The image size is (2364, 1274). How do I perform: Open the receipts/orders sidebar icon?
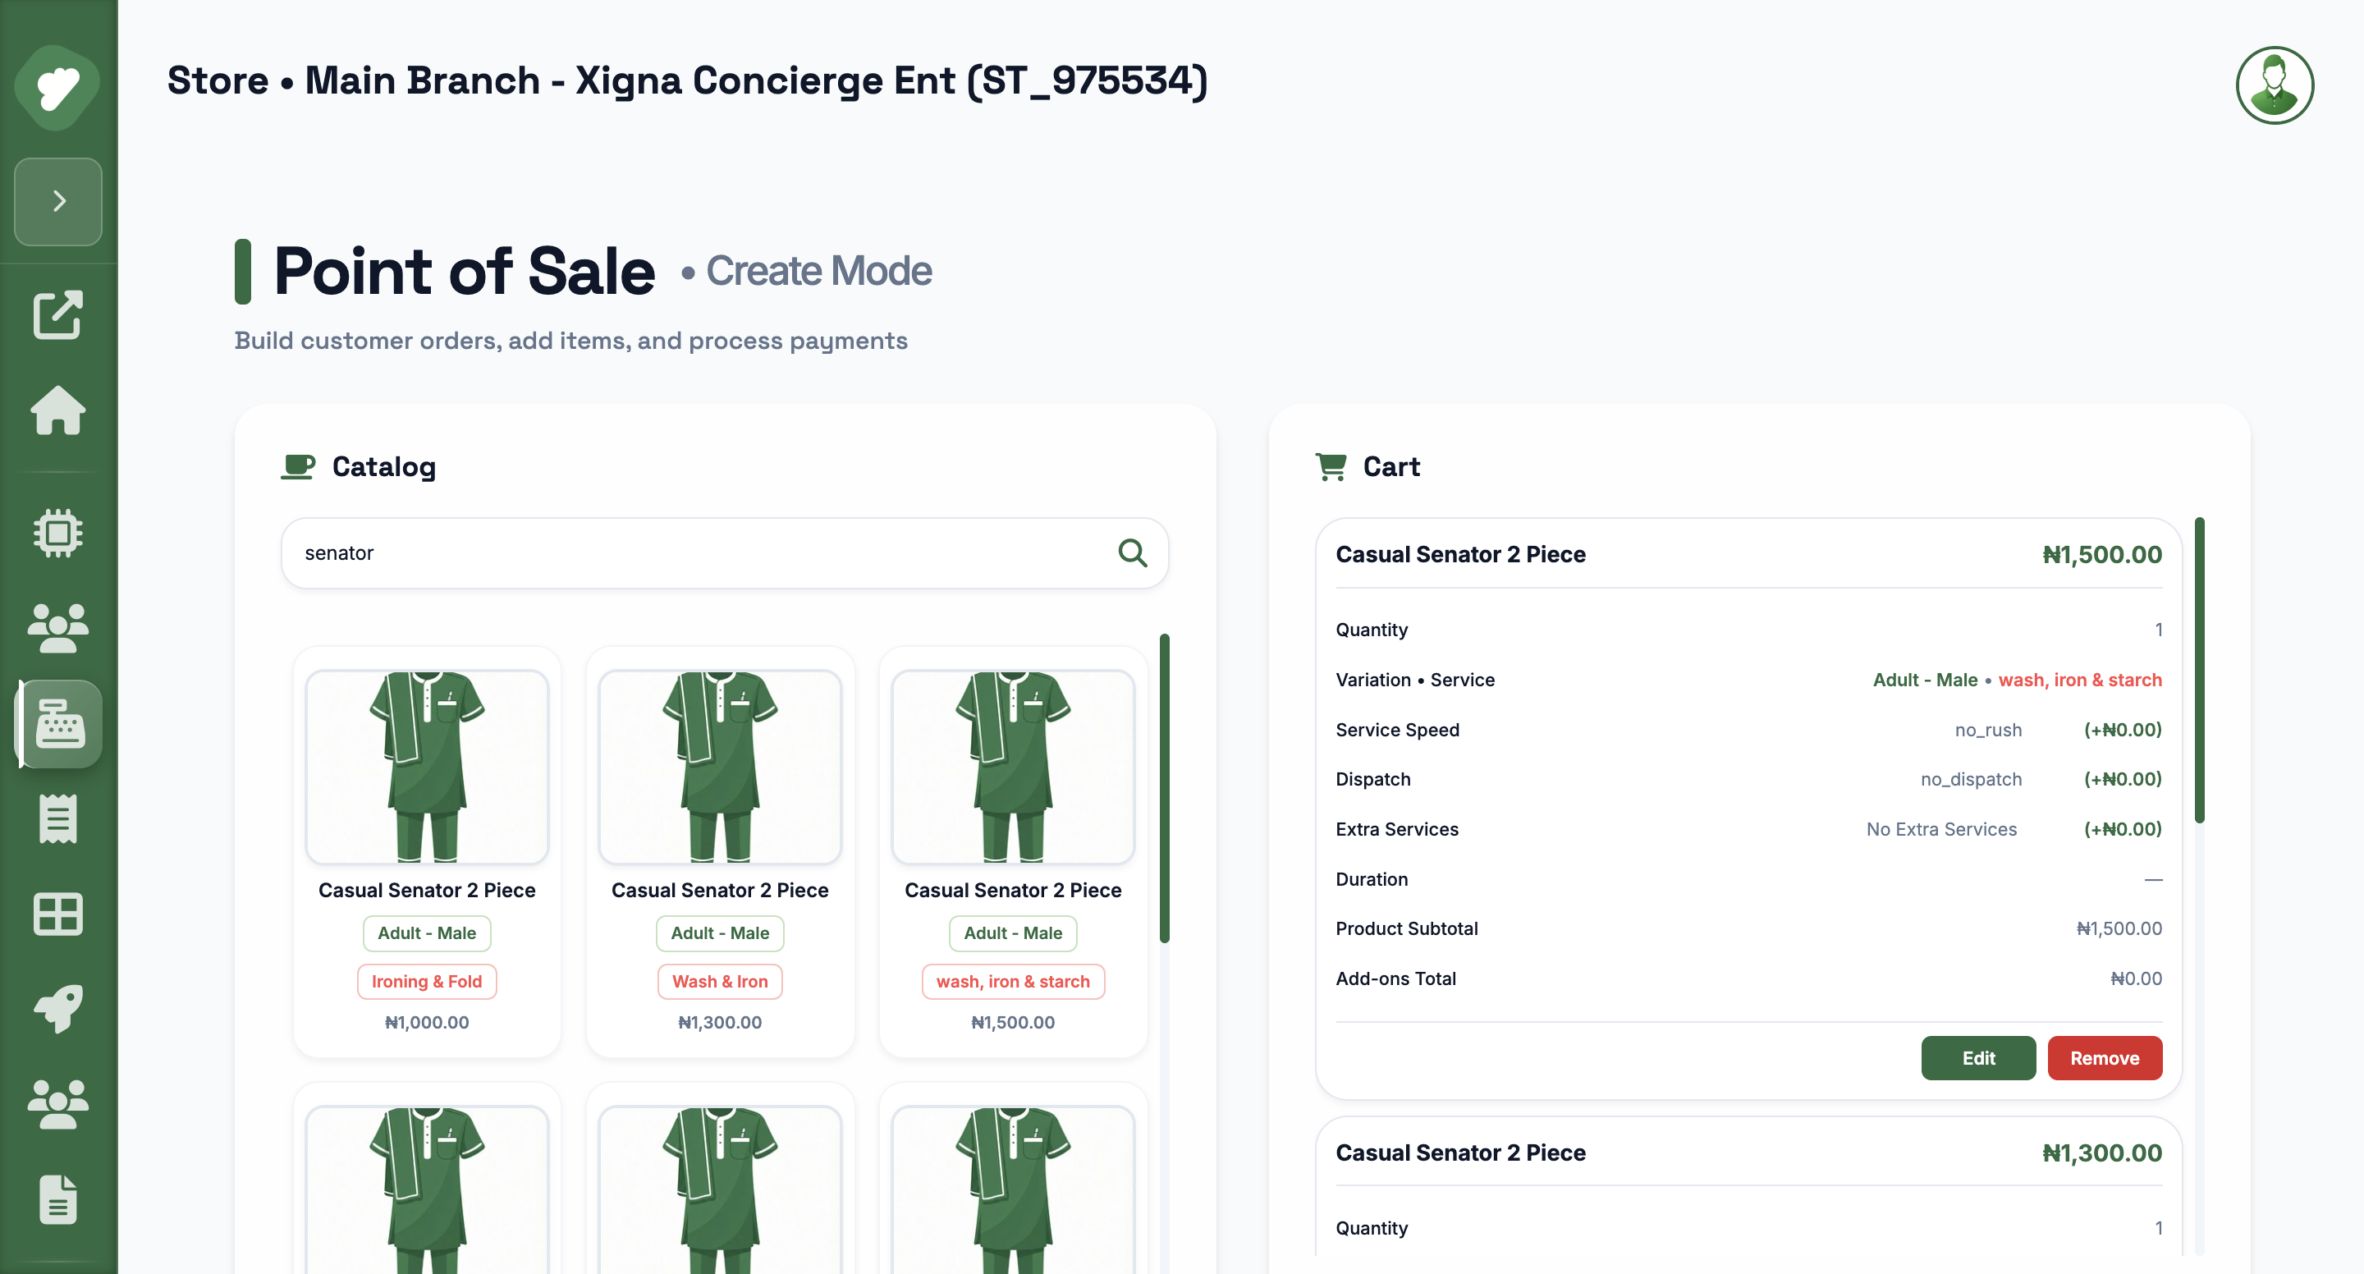[57, 820]
